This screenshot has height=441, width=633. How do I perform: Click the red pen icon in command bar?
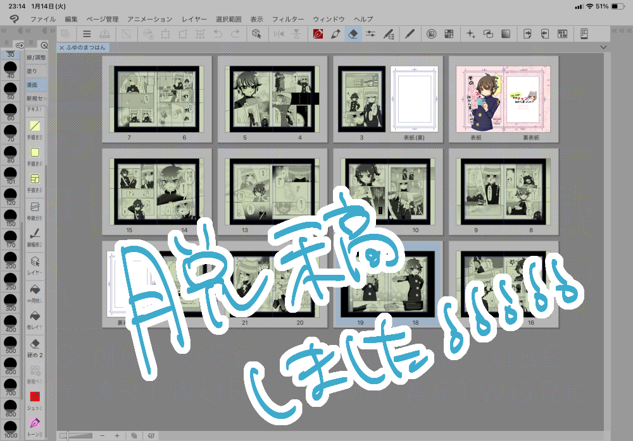tap(318, 34)
